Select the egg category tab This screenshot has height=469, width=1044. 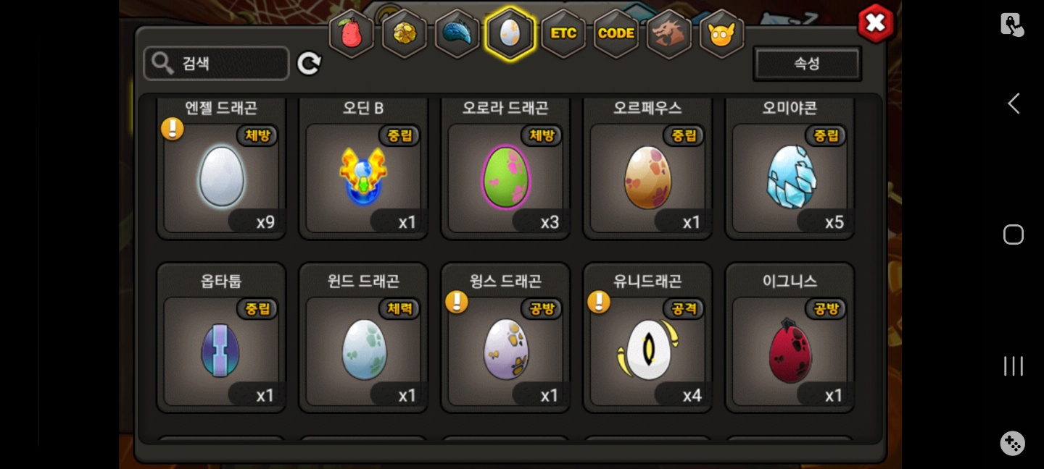510,33
